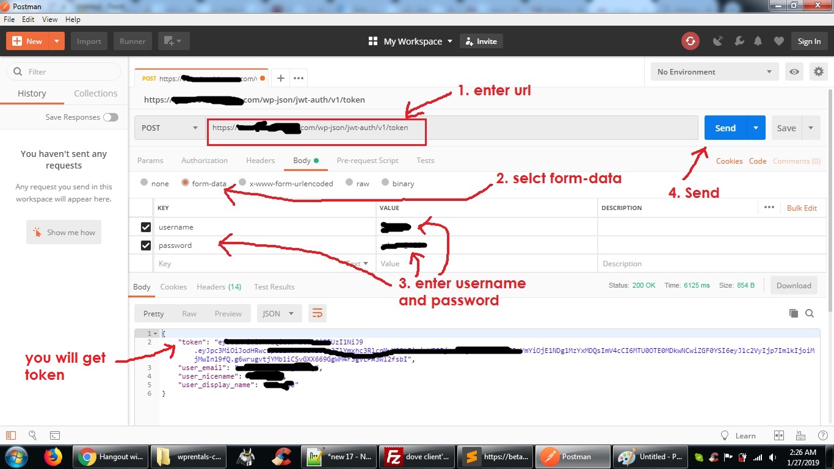
Task: Open manage environments gear icon
Action: click(x=819, y=71)
